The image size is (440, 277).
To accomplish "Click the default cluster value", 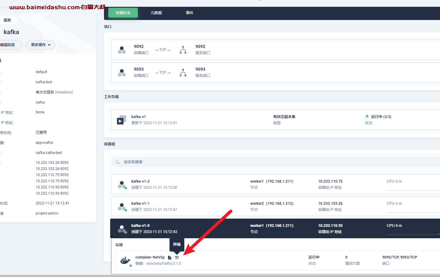I will click(42, 72).
